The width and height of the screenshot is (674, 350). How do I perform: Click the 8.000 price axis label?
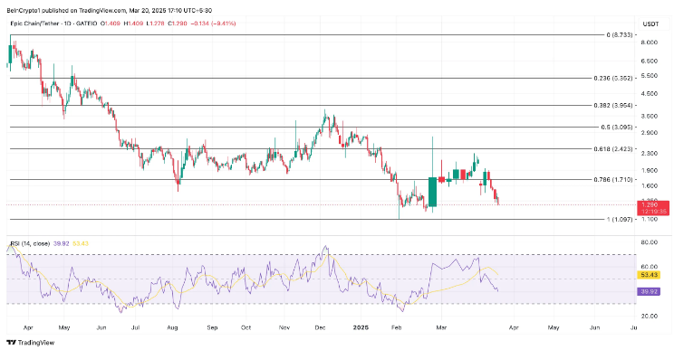[649, 42]
